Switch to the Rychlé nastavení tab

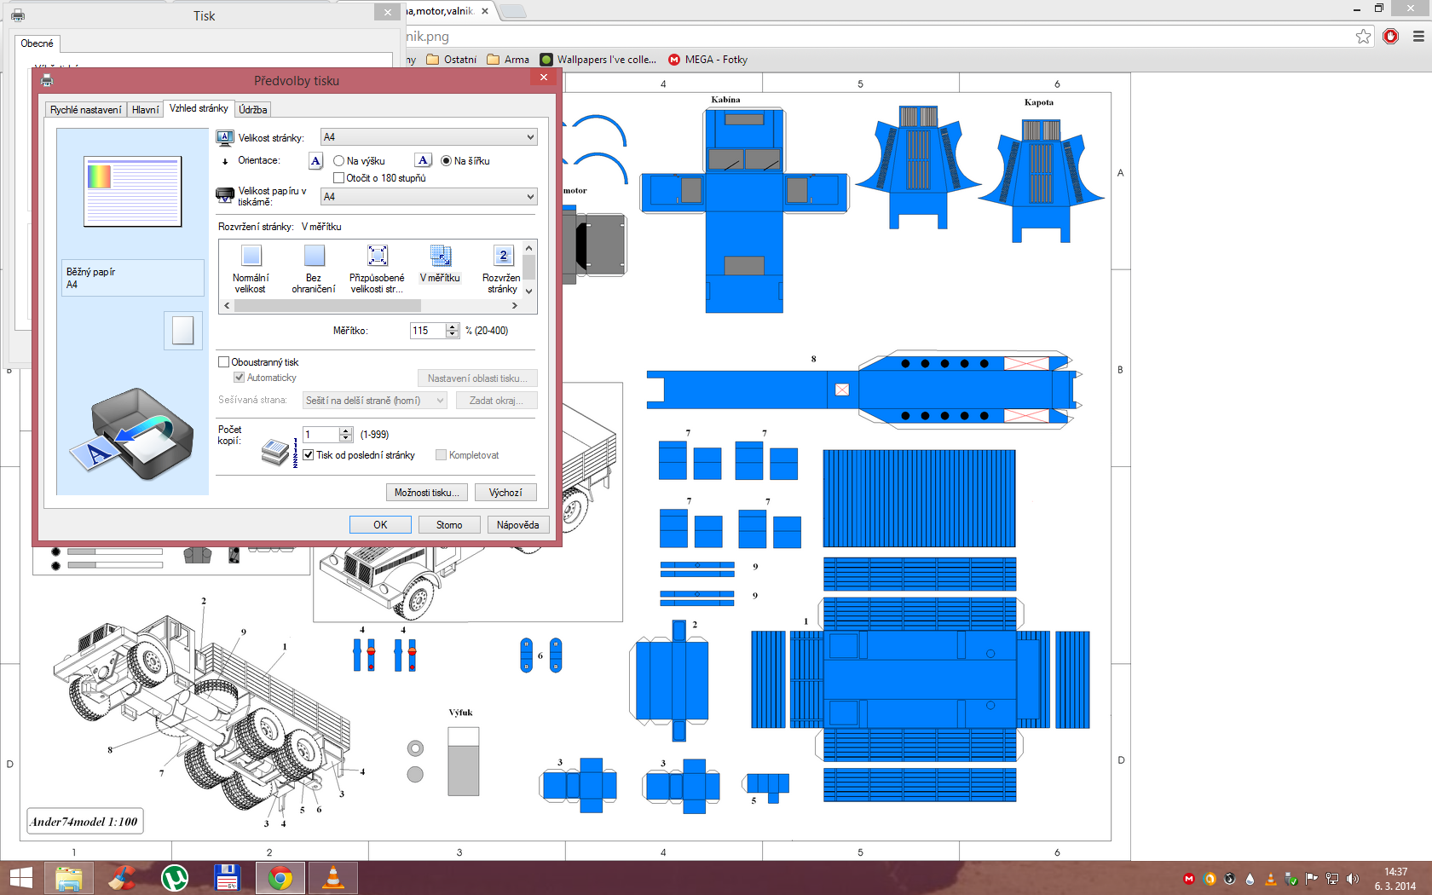pyautogui.click(x=85, y=110)
